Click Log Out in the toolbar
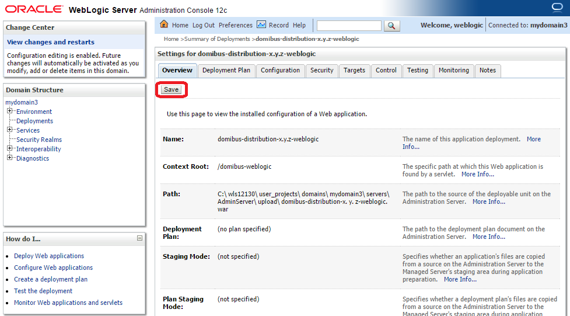 click(204, 25)
